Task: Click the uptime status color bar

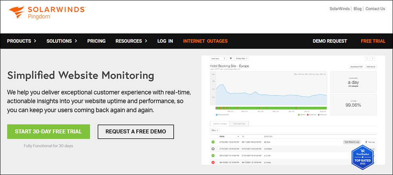Action: pyautogui.click(x=271, y=108)
